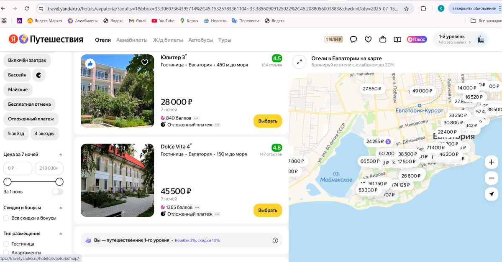Locate me on the map arrow

tap(492, 194)
